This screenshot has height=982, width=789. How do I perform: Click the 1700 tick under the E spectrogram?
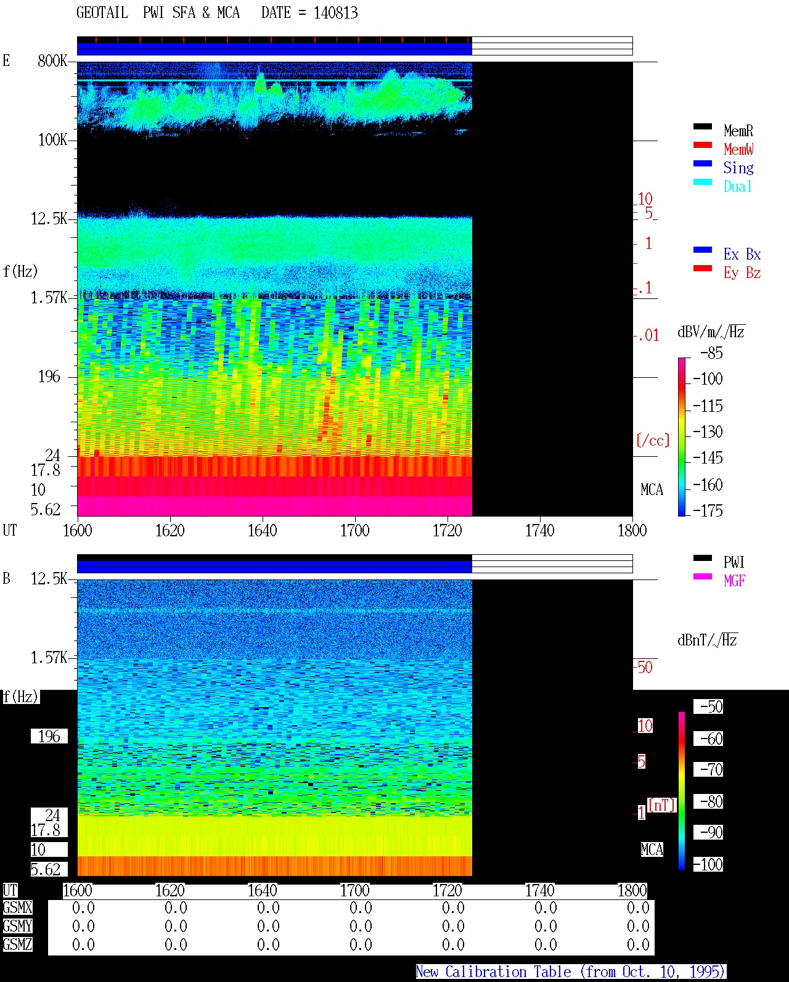click(355, 530)
